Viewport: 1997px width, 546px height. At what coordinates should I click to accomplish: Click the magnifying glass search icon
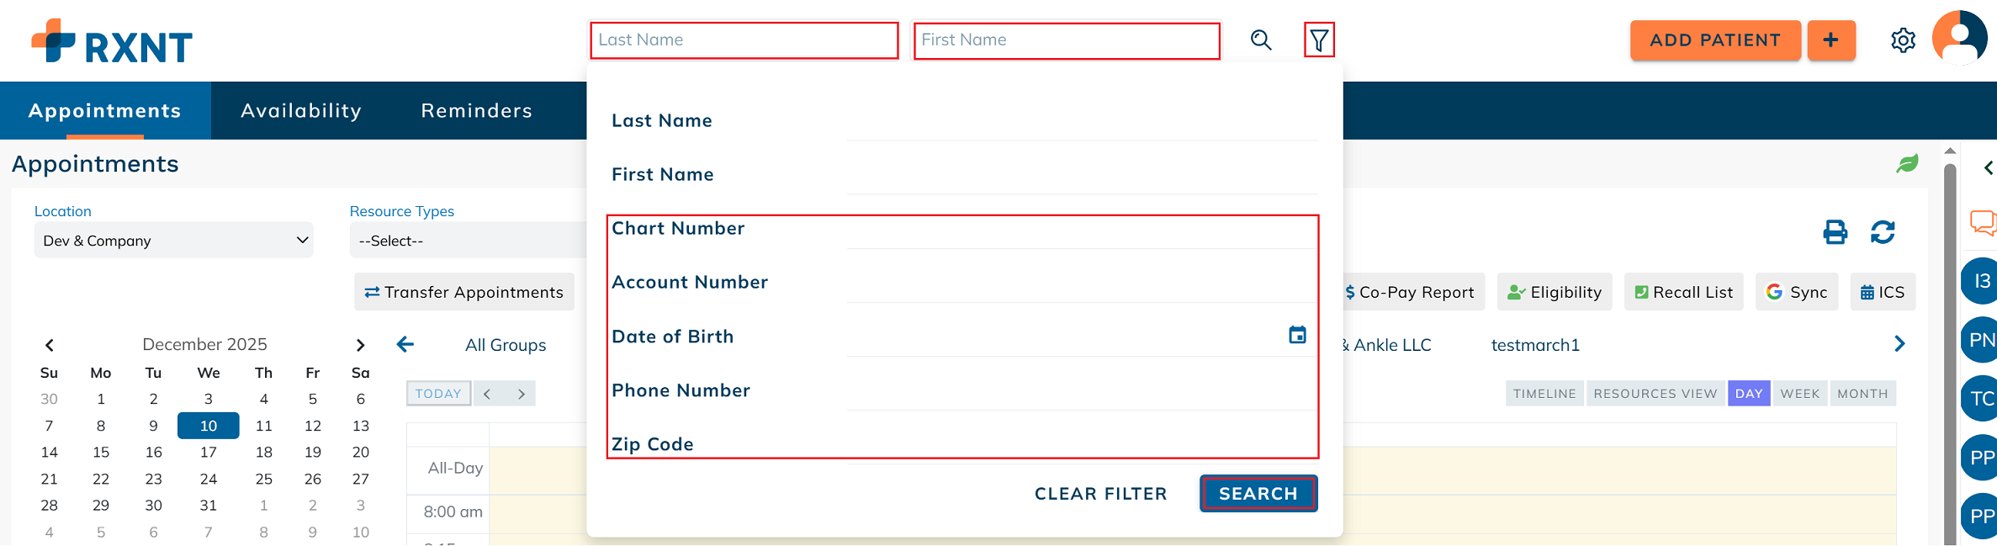click(x=1260, y=40)
